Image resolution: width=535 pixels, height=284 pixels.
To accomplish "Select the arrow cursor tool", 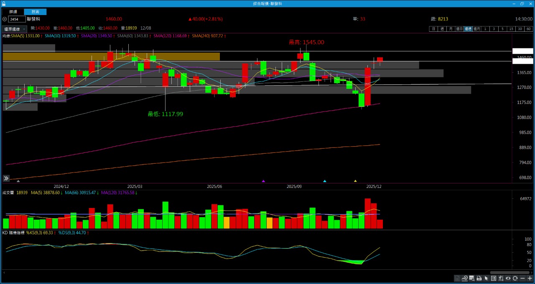I will [x=486, y=278].
